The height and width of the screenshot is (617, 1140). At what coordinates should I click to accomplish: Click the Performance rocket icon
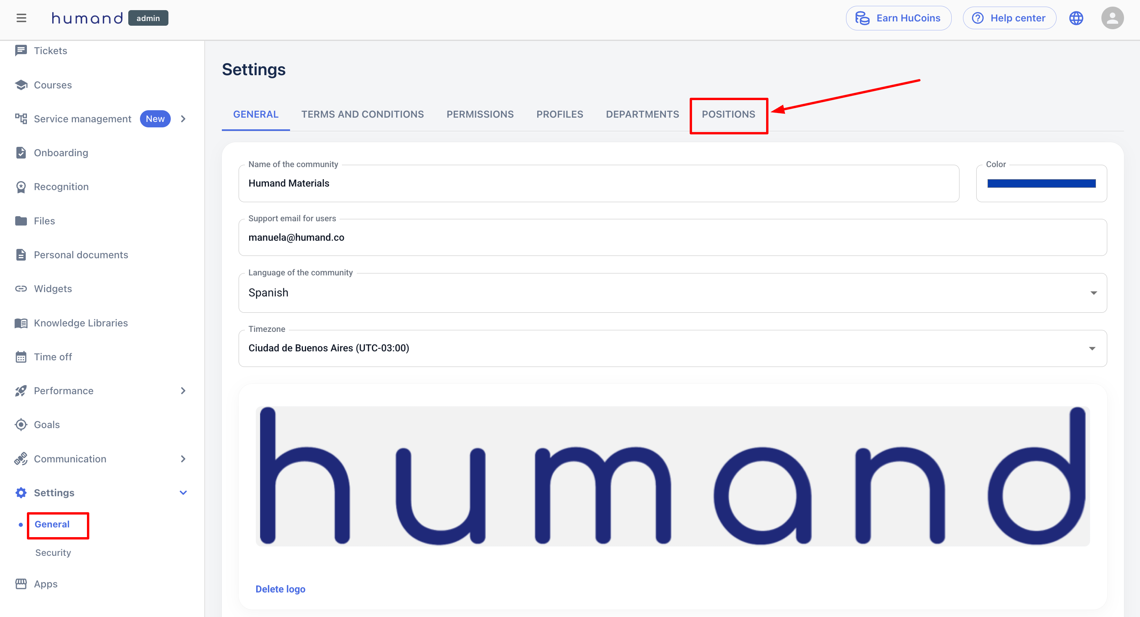click(x=21, y=391)
